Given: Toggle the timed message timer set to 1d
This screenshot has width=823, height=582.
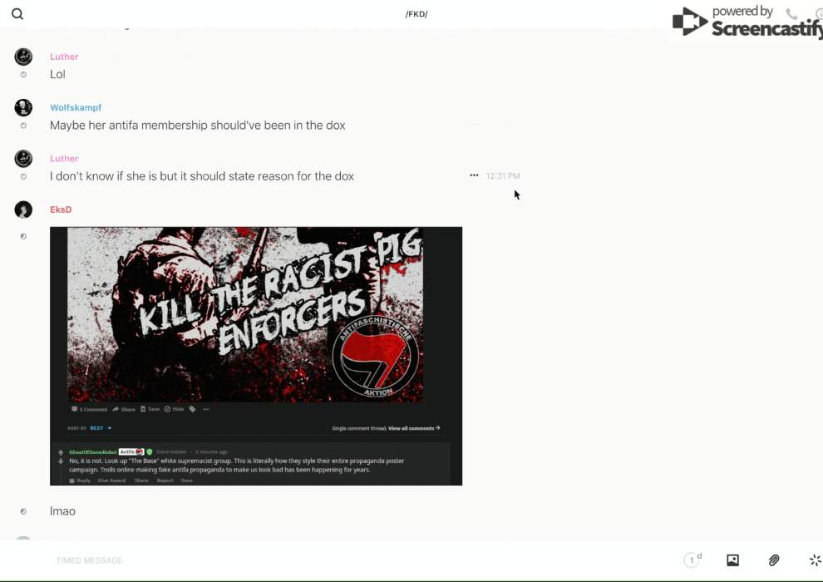Looking at the screenshot, I should 692,560.
